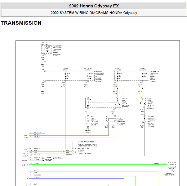Click the "HOT IN ON OR START" label
This screenshot has width=187, height=186.
click(88, 69)
